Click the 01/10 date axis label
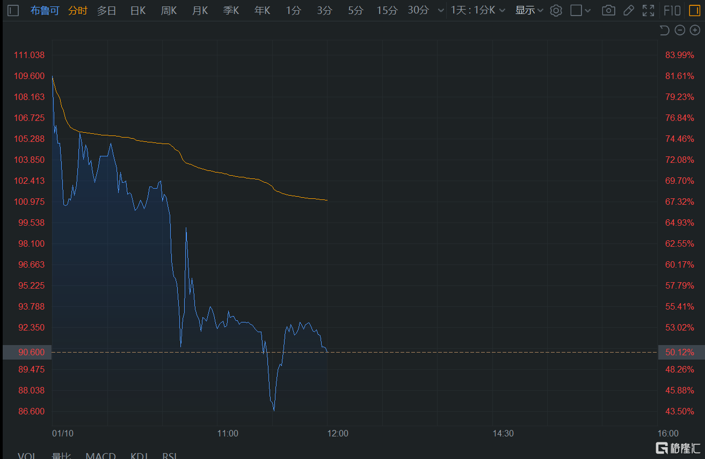Viewport: 705px width, 459px height. pos(62,433)
